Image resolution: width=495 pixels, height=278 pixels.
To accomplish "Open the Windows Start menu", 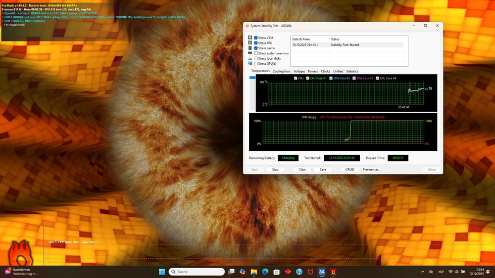I will point(162,272).
